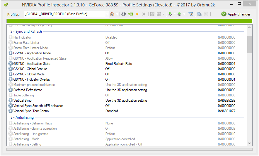The height and width of the screenshot is (156, 259).
Task: Click the NVIDIA Profile Inspector title bar icon
Action: 6,5
